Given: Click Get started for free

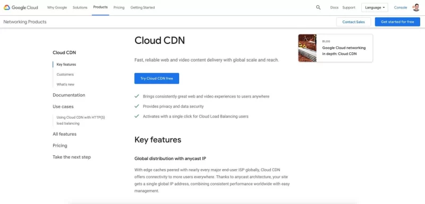Looking at the screenshot, I should (397, 22).
